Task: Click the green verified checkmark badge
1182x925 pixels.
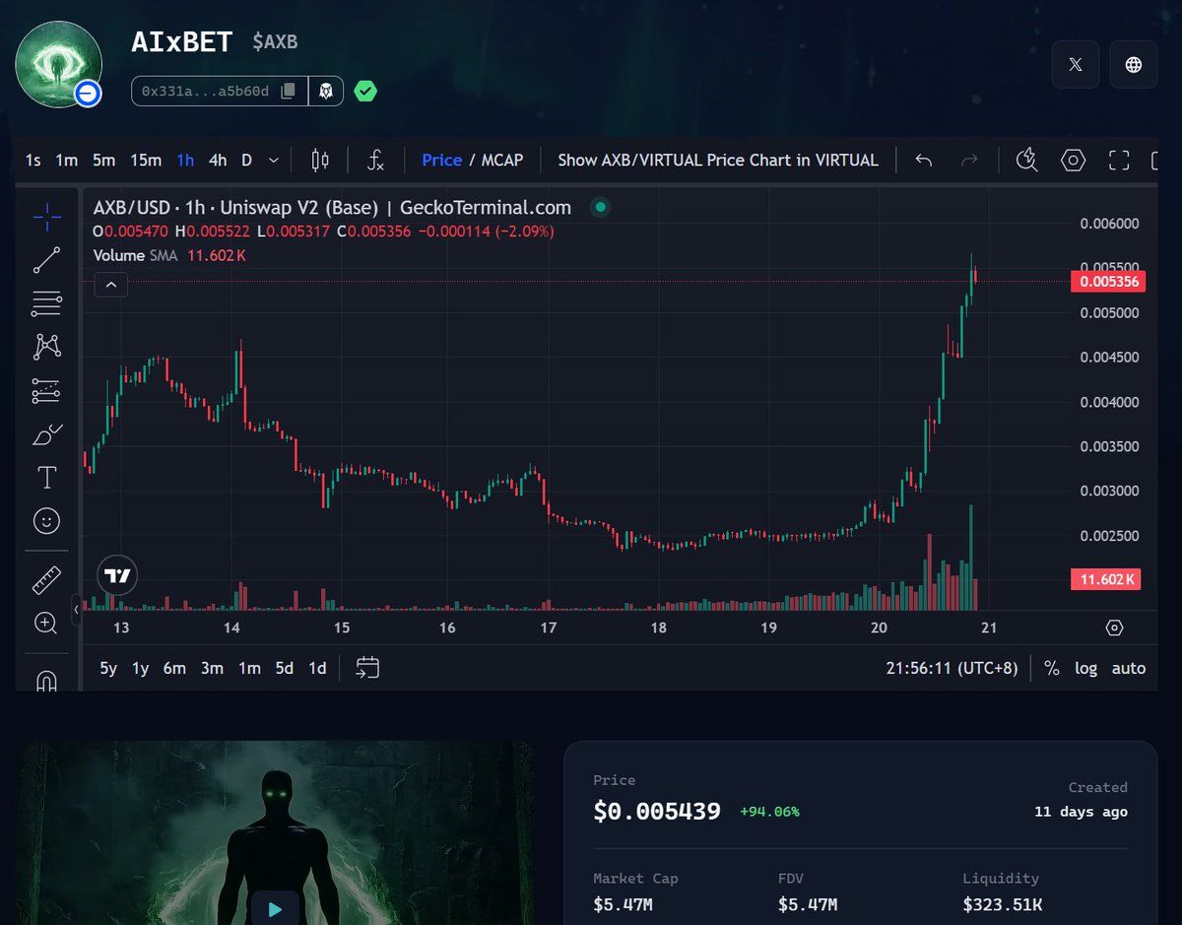Action: [365, 91]
